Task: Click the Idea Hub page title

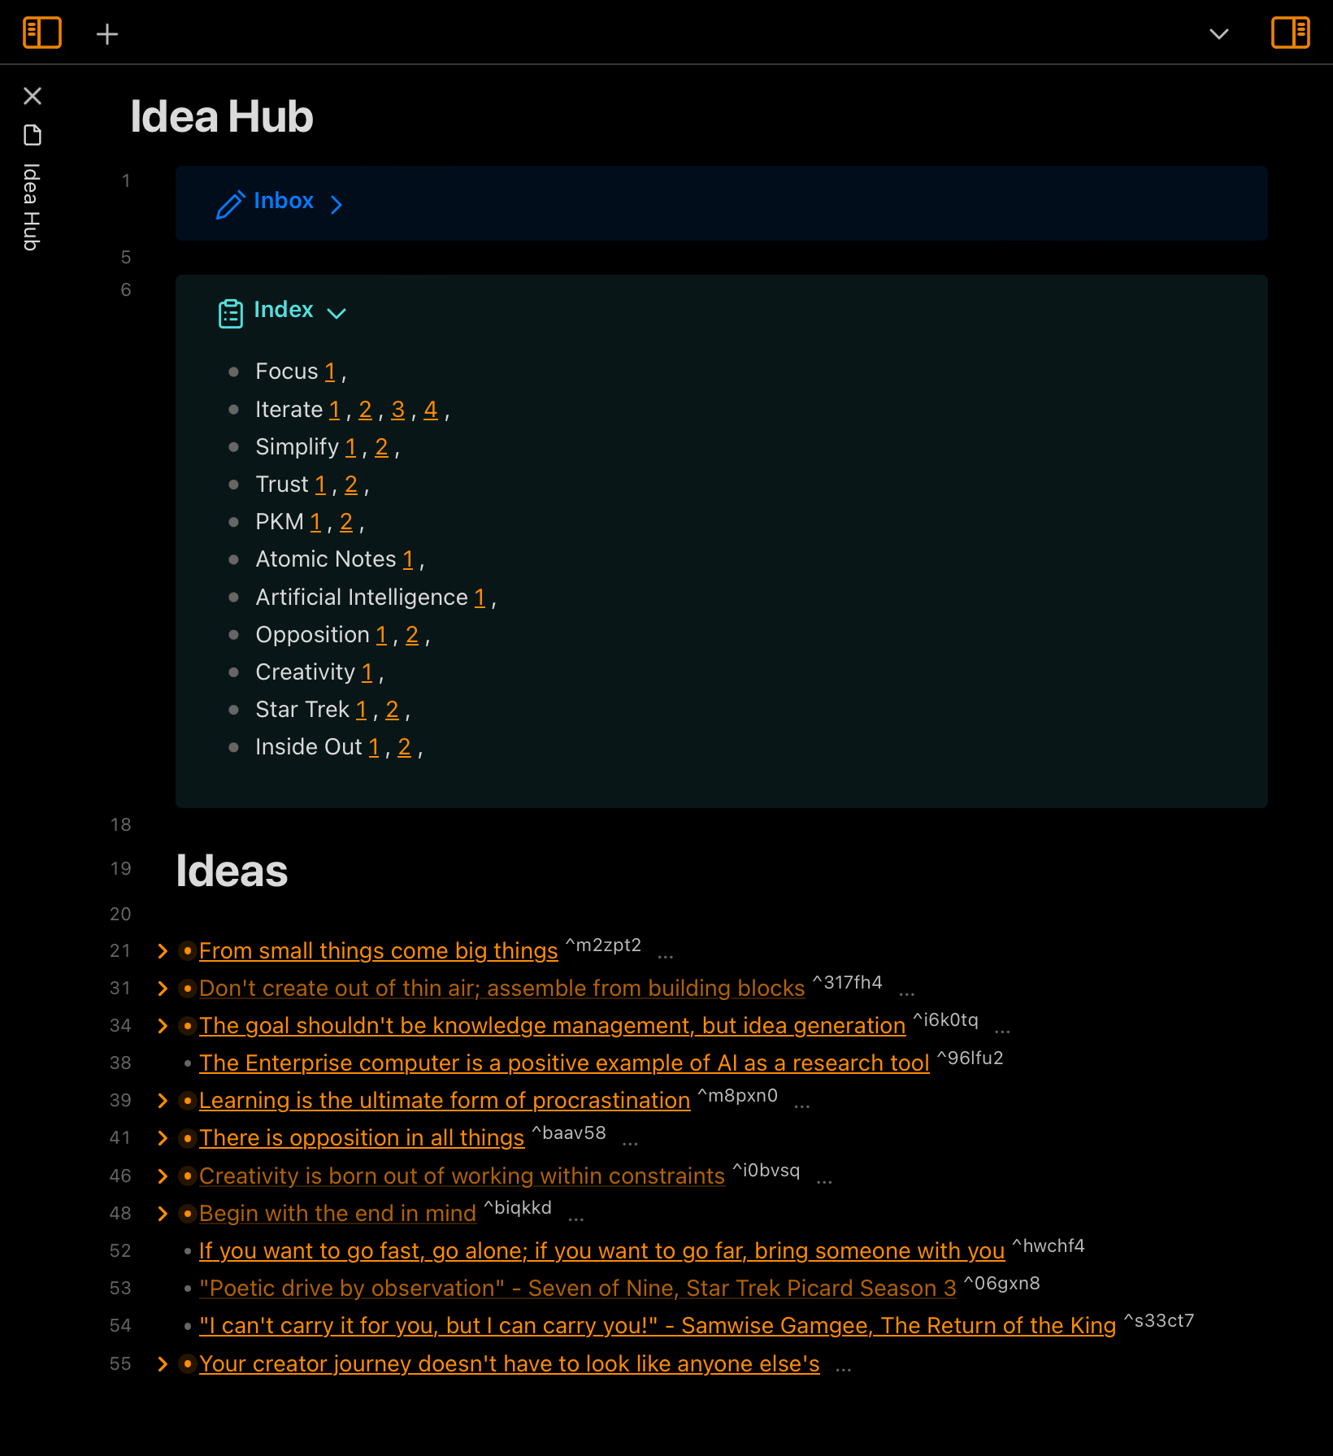Action: point(222,116)
